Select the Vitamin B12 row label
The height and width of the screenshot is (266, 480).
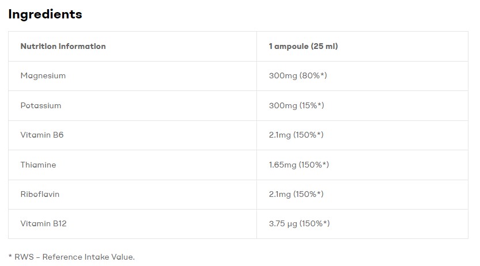(x=43, y=223)
